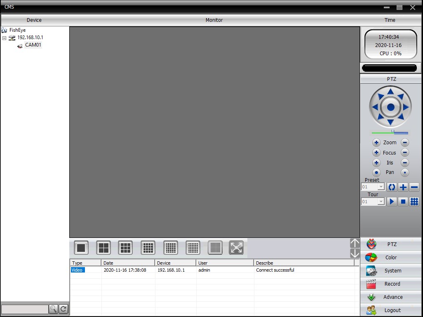The image size is (423, 317).
Task: Stop the tour playback
Action: [403, 202]
